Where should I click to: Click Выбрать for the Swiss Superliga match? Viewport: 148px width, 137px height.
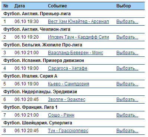coord(127,131)
